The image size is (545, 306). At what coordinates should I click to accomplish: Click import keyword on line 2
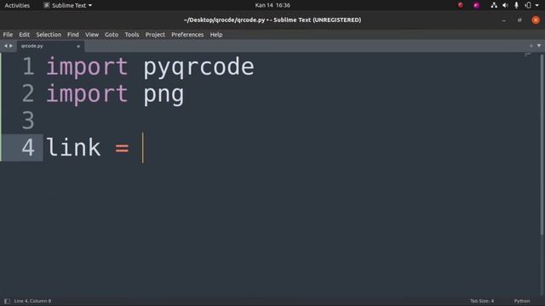point(87,93)
